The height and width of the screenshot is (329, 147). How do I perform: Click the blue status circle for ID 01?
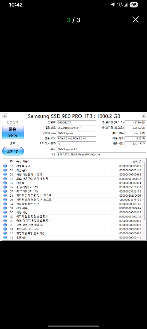tap(5, 166)
